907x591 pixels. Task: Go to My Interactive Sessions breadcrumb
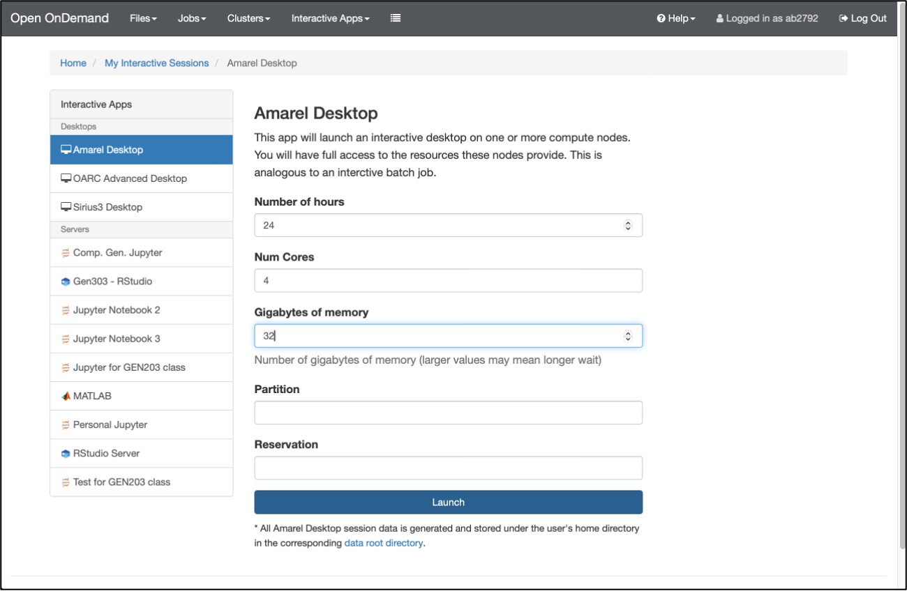[156, 63]
